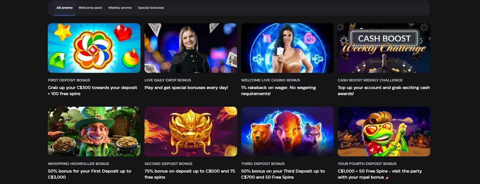Open the First Deposit Bonus candy image
This screenshot has width=480, height=184.
click(94, 48)
